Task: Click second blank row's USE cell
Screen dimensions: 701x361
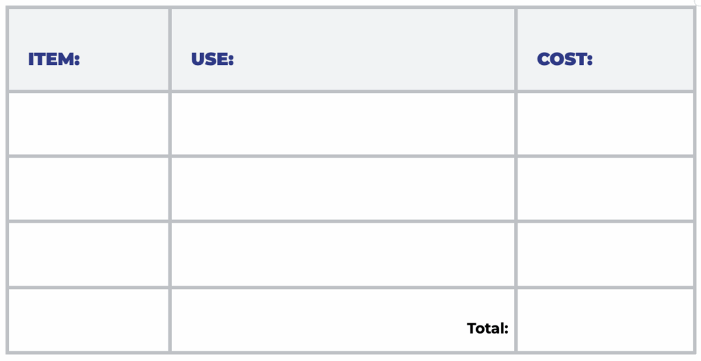Action: click(x=342, y=188)
